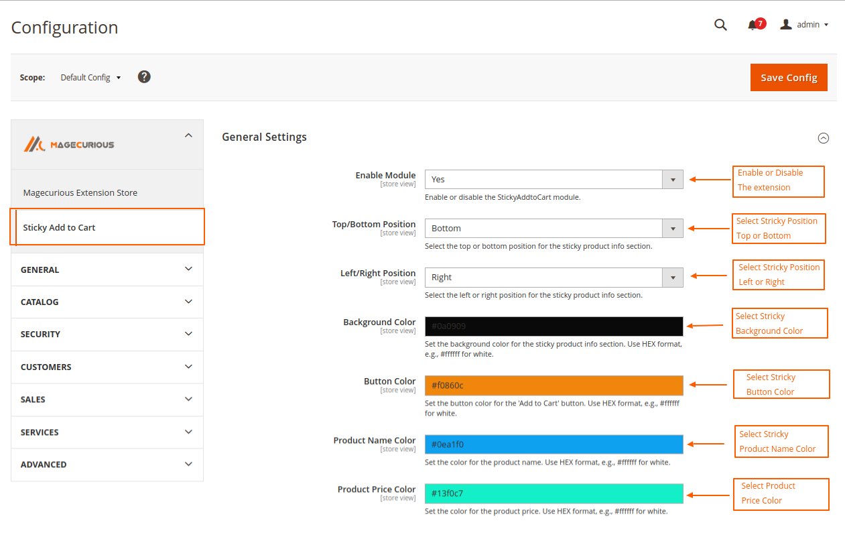Image resolution: width=845 pixels, height=537 pixels.
Task: Expand the SECURITY section
Action: pos(107,334)
